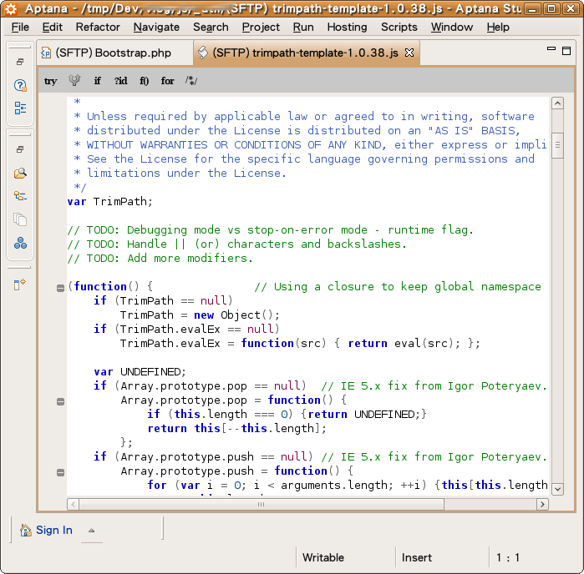Screen dimensions: 584x574
Task: Click the horizontal scrollbar thumb
Action: point(261,504)
